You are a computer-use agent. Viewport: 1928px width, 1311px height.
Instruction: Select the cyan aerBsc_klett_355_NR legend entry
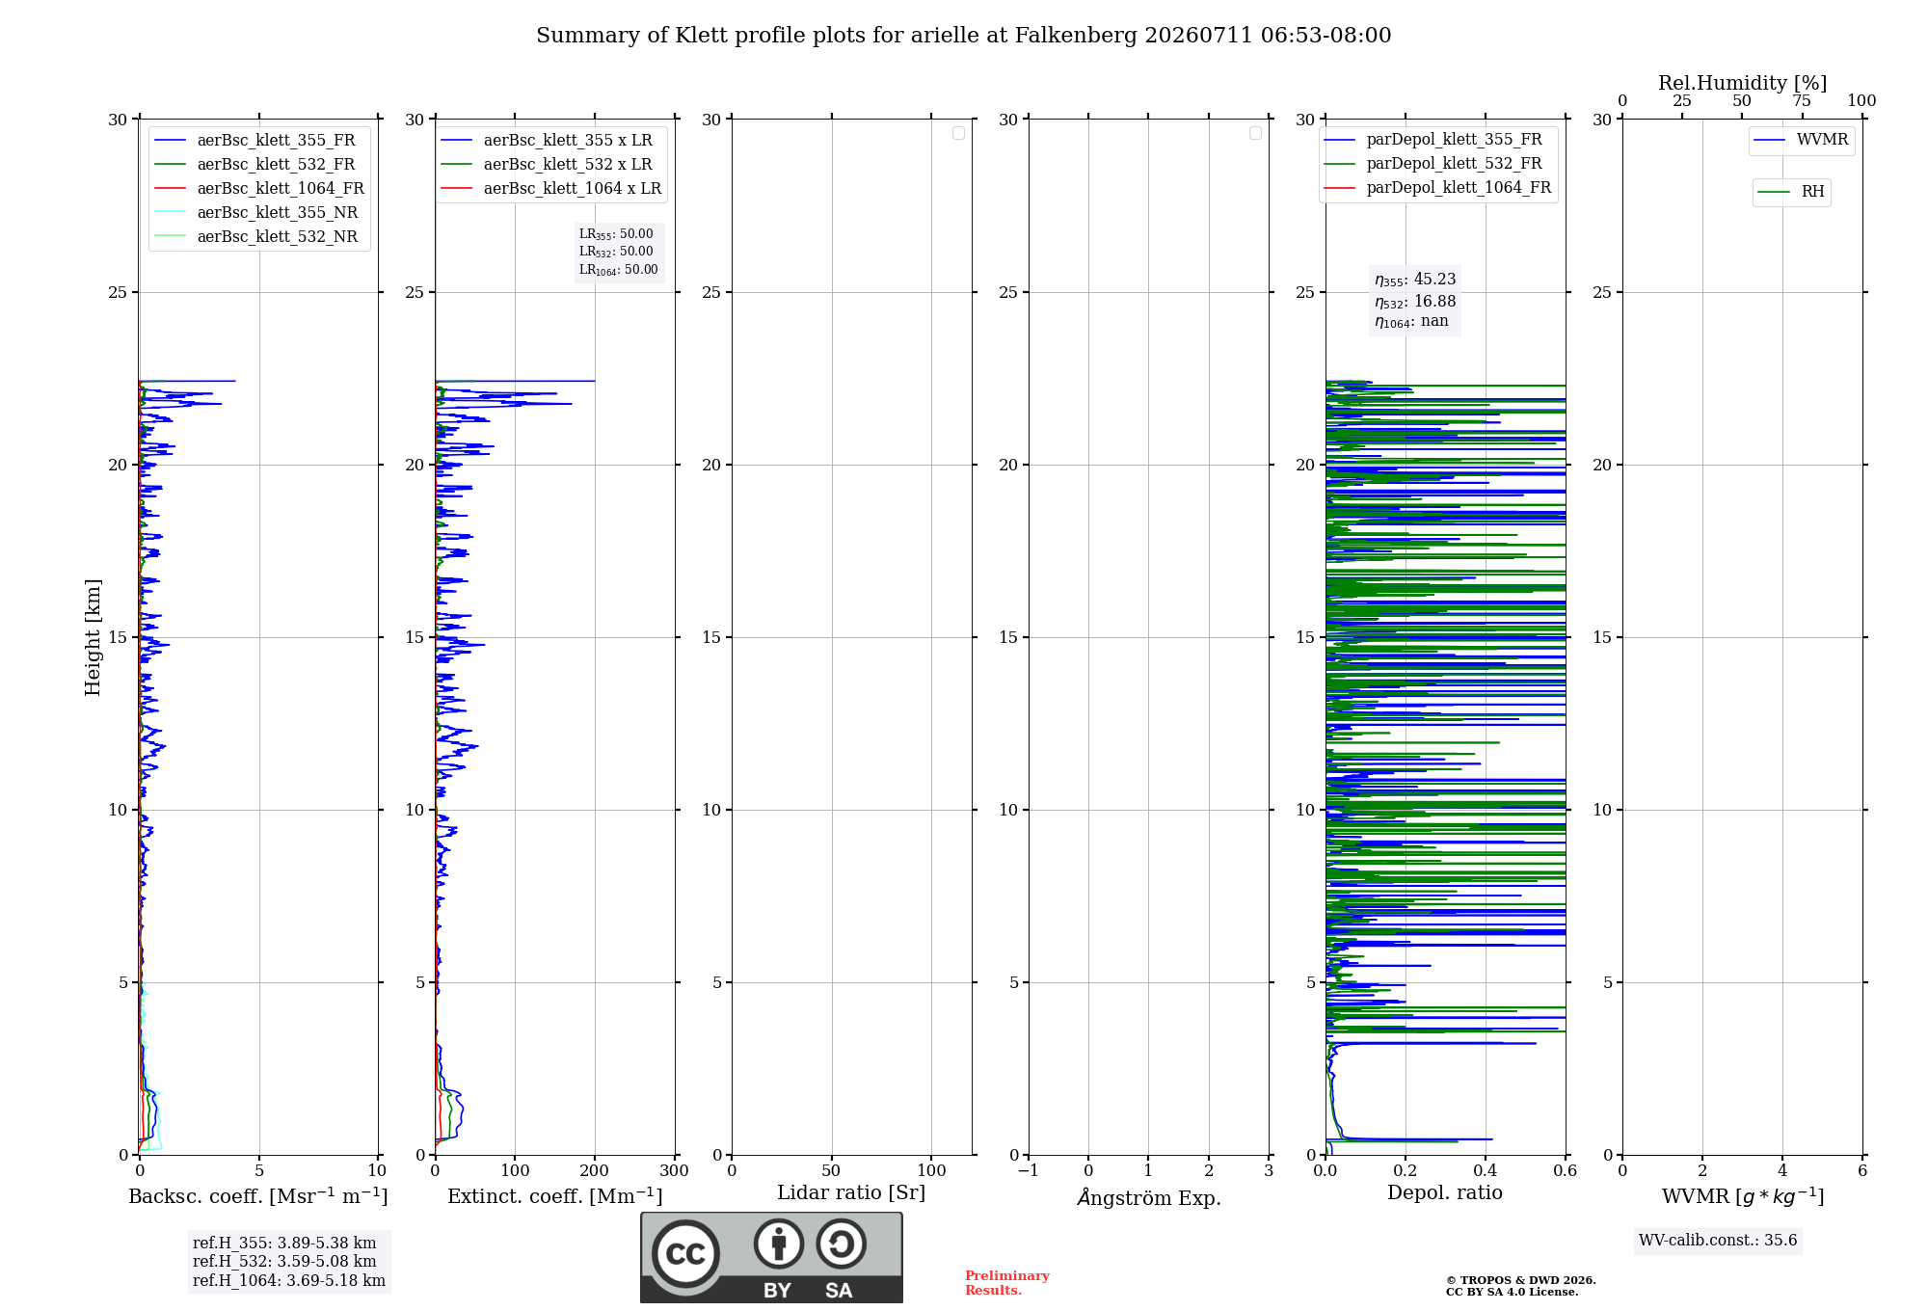click(256, 213)
